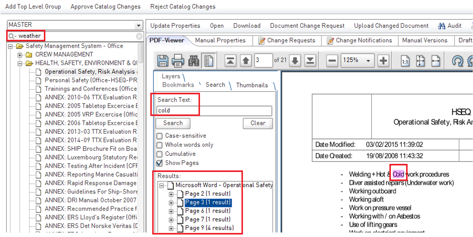The image size is (473, 237).
Task: Switch to the Manual Properties tab
Action: [220, 40]
